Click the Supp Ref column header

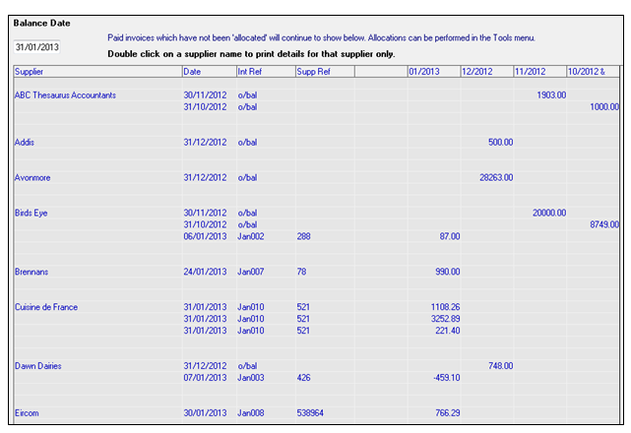[325, 72]
